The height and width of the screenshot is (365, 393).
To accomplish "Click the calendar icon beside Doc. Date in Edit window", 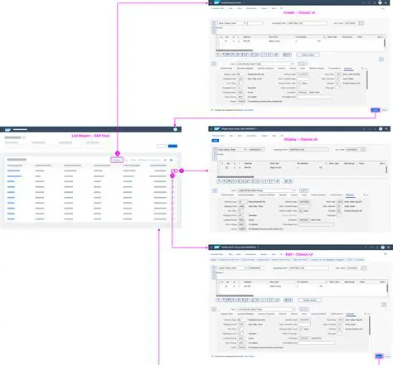I will (x=364, y=268).
